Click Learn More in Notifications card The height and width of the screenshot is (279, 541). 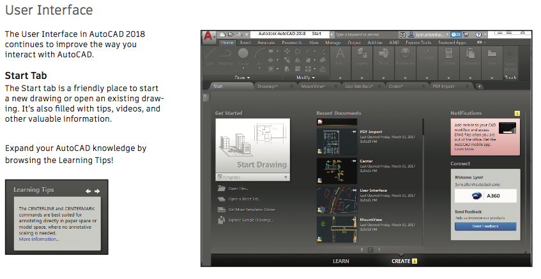464,149
